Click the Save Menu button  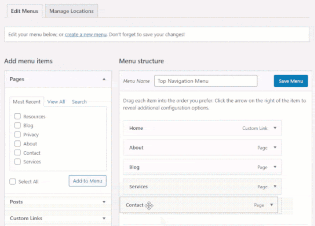[290, 81]
